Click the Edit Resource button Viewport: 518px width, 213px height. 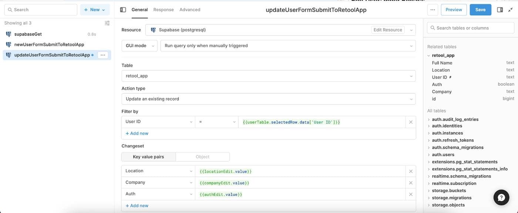pos(387,30)
